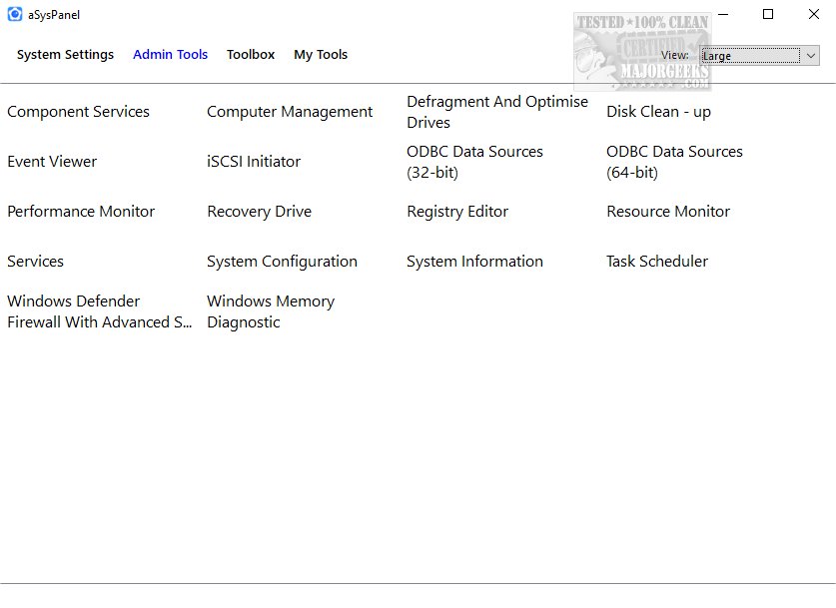Select the Admin Tools tab
The height and width of the screenshot is (608, 836).
(x=170, y=55)
